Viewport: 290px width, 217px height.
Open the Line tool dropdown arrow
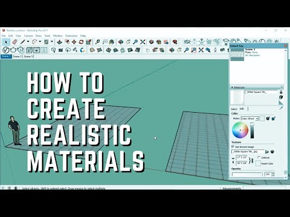coord(28,42)
